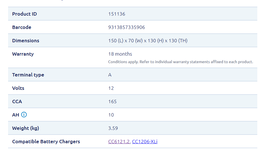Click the AH value 10
This screenshot has height=161, width=269.
[x=111, y=115]
